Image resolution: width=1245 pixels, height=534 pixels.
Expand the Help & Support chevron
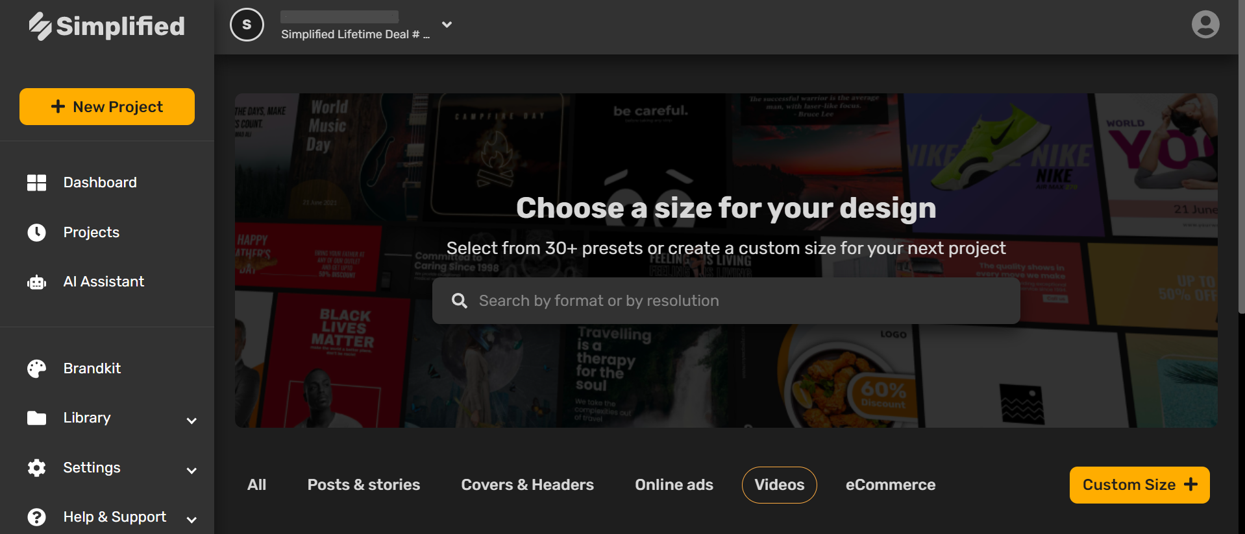point(191,520)
